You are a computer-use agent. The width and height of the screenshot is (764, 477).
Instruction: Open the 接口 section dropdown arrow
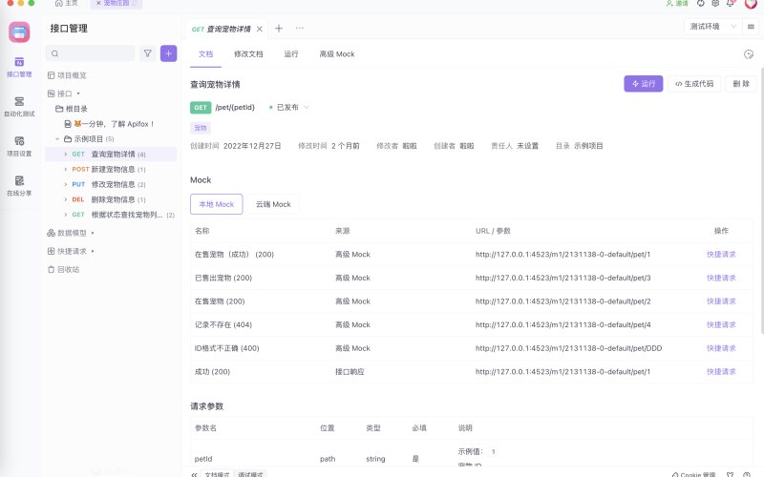(78, 93)
